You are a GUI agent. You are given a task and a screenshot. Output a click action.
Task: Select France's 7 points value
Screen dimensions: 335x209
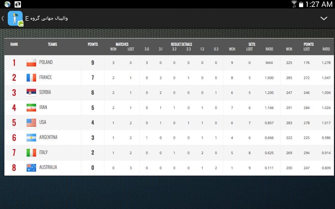pos(93,78)
